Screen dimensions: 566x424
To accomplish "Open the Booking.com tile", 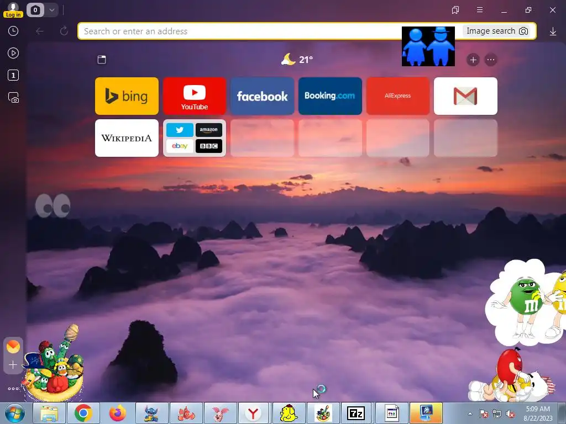I will [330, 96].
